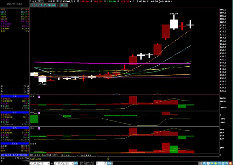Click the yellow plus zoom-in icon
Viewport: 233px width, 165px height.
[216, 163]
